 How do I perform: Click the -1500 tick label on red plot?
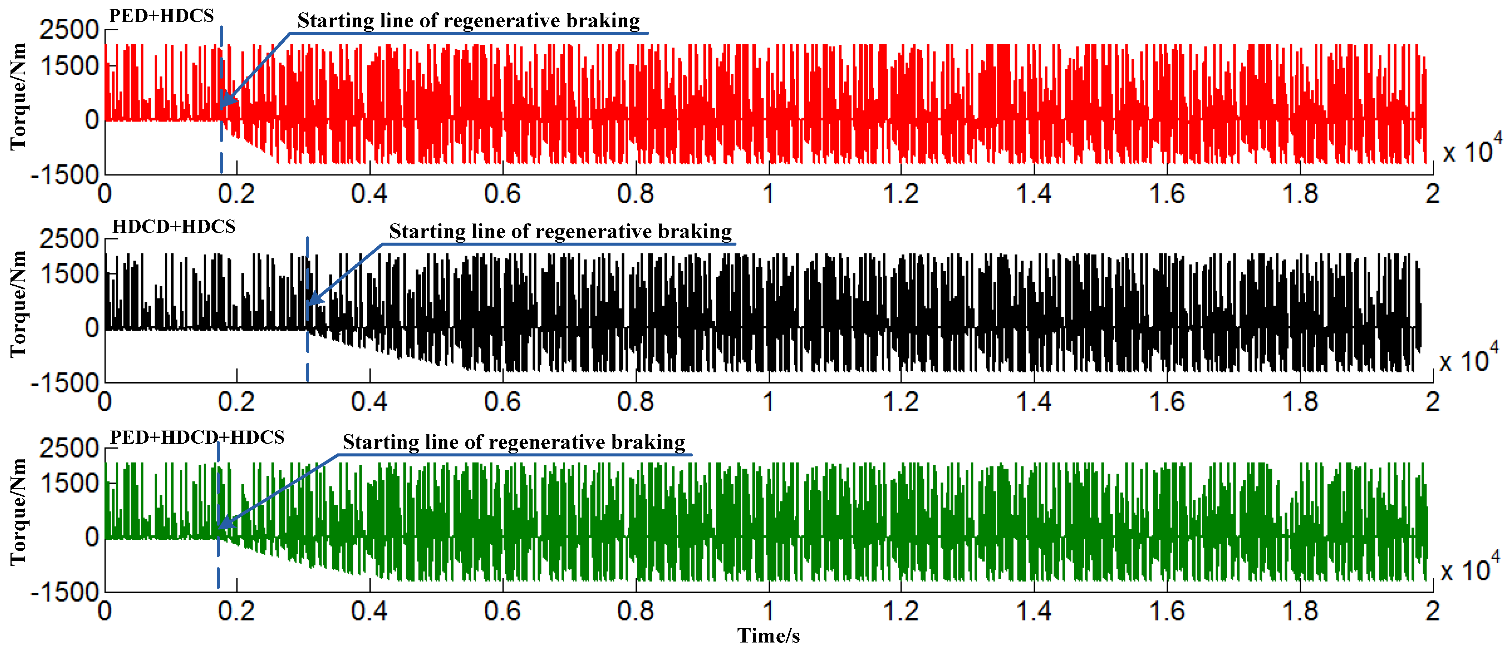tap(64, 174)
